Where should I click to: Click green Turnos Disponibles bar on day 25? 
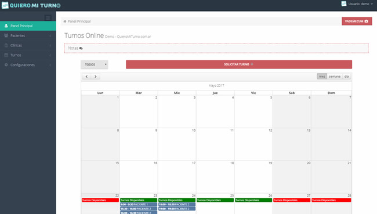(x=215, y=200)
